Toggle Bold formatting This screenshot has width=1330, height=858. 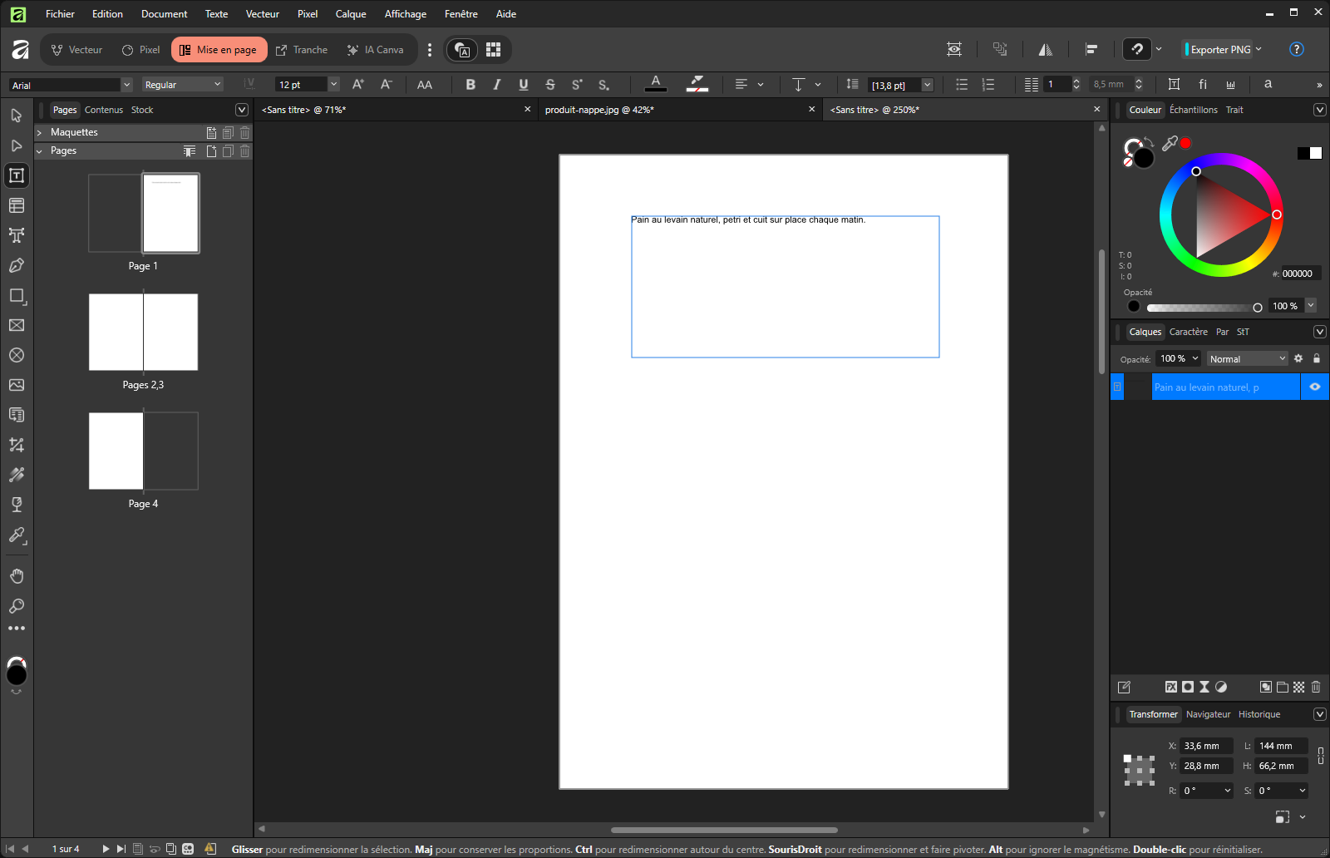click(470, 85)
